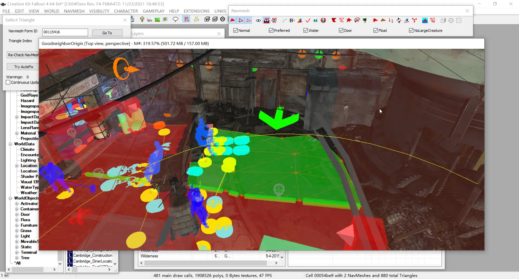Click the circular rotate arrows icon
Image resolution: width=519 pixels, height=279 pixels.
pyautogui.click(x=399, y=20)
